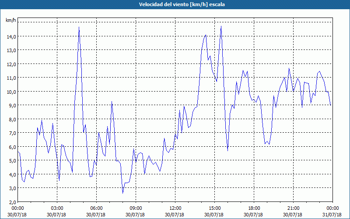This screenshot has width=350, height=219.
Task: Click the "09:00" time label
Action: tap(136, 208)
